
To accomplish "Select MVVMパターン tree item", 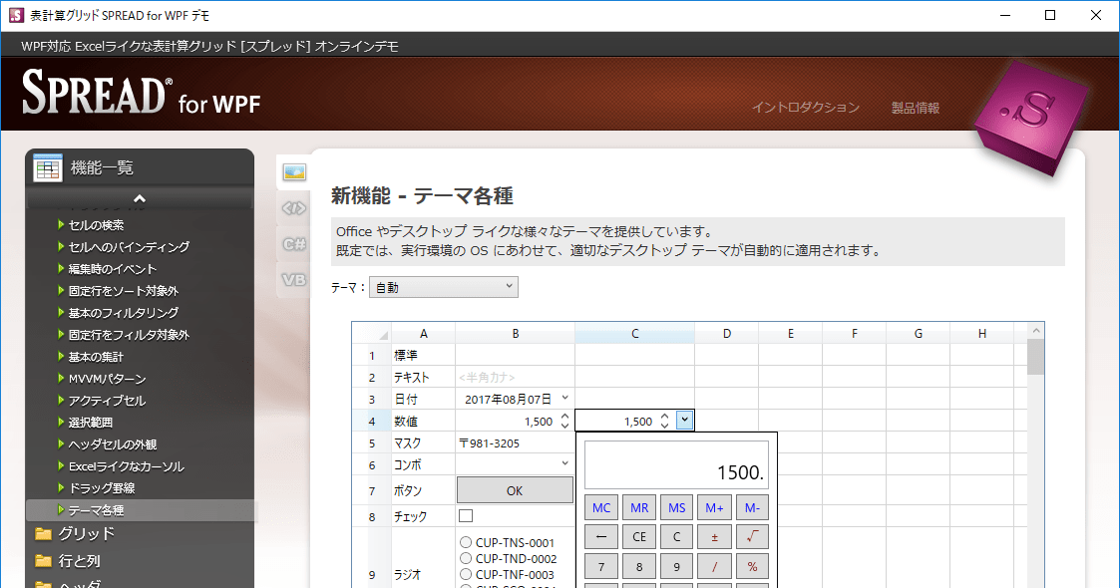I will 107,379.
